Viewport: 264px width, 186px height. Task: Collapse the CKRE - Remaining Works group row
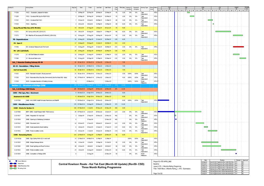coord(23,135)
